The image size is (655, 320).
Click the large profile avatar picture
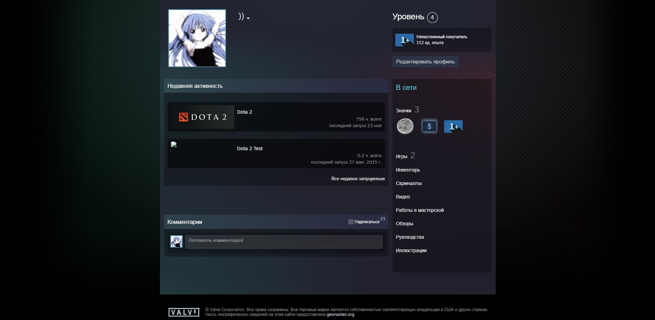point(197,38)
